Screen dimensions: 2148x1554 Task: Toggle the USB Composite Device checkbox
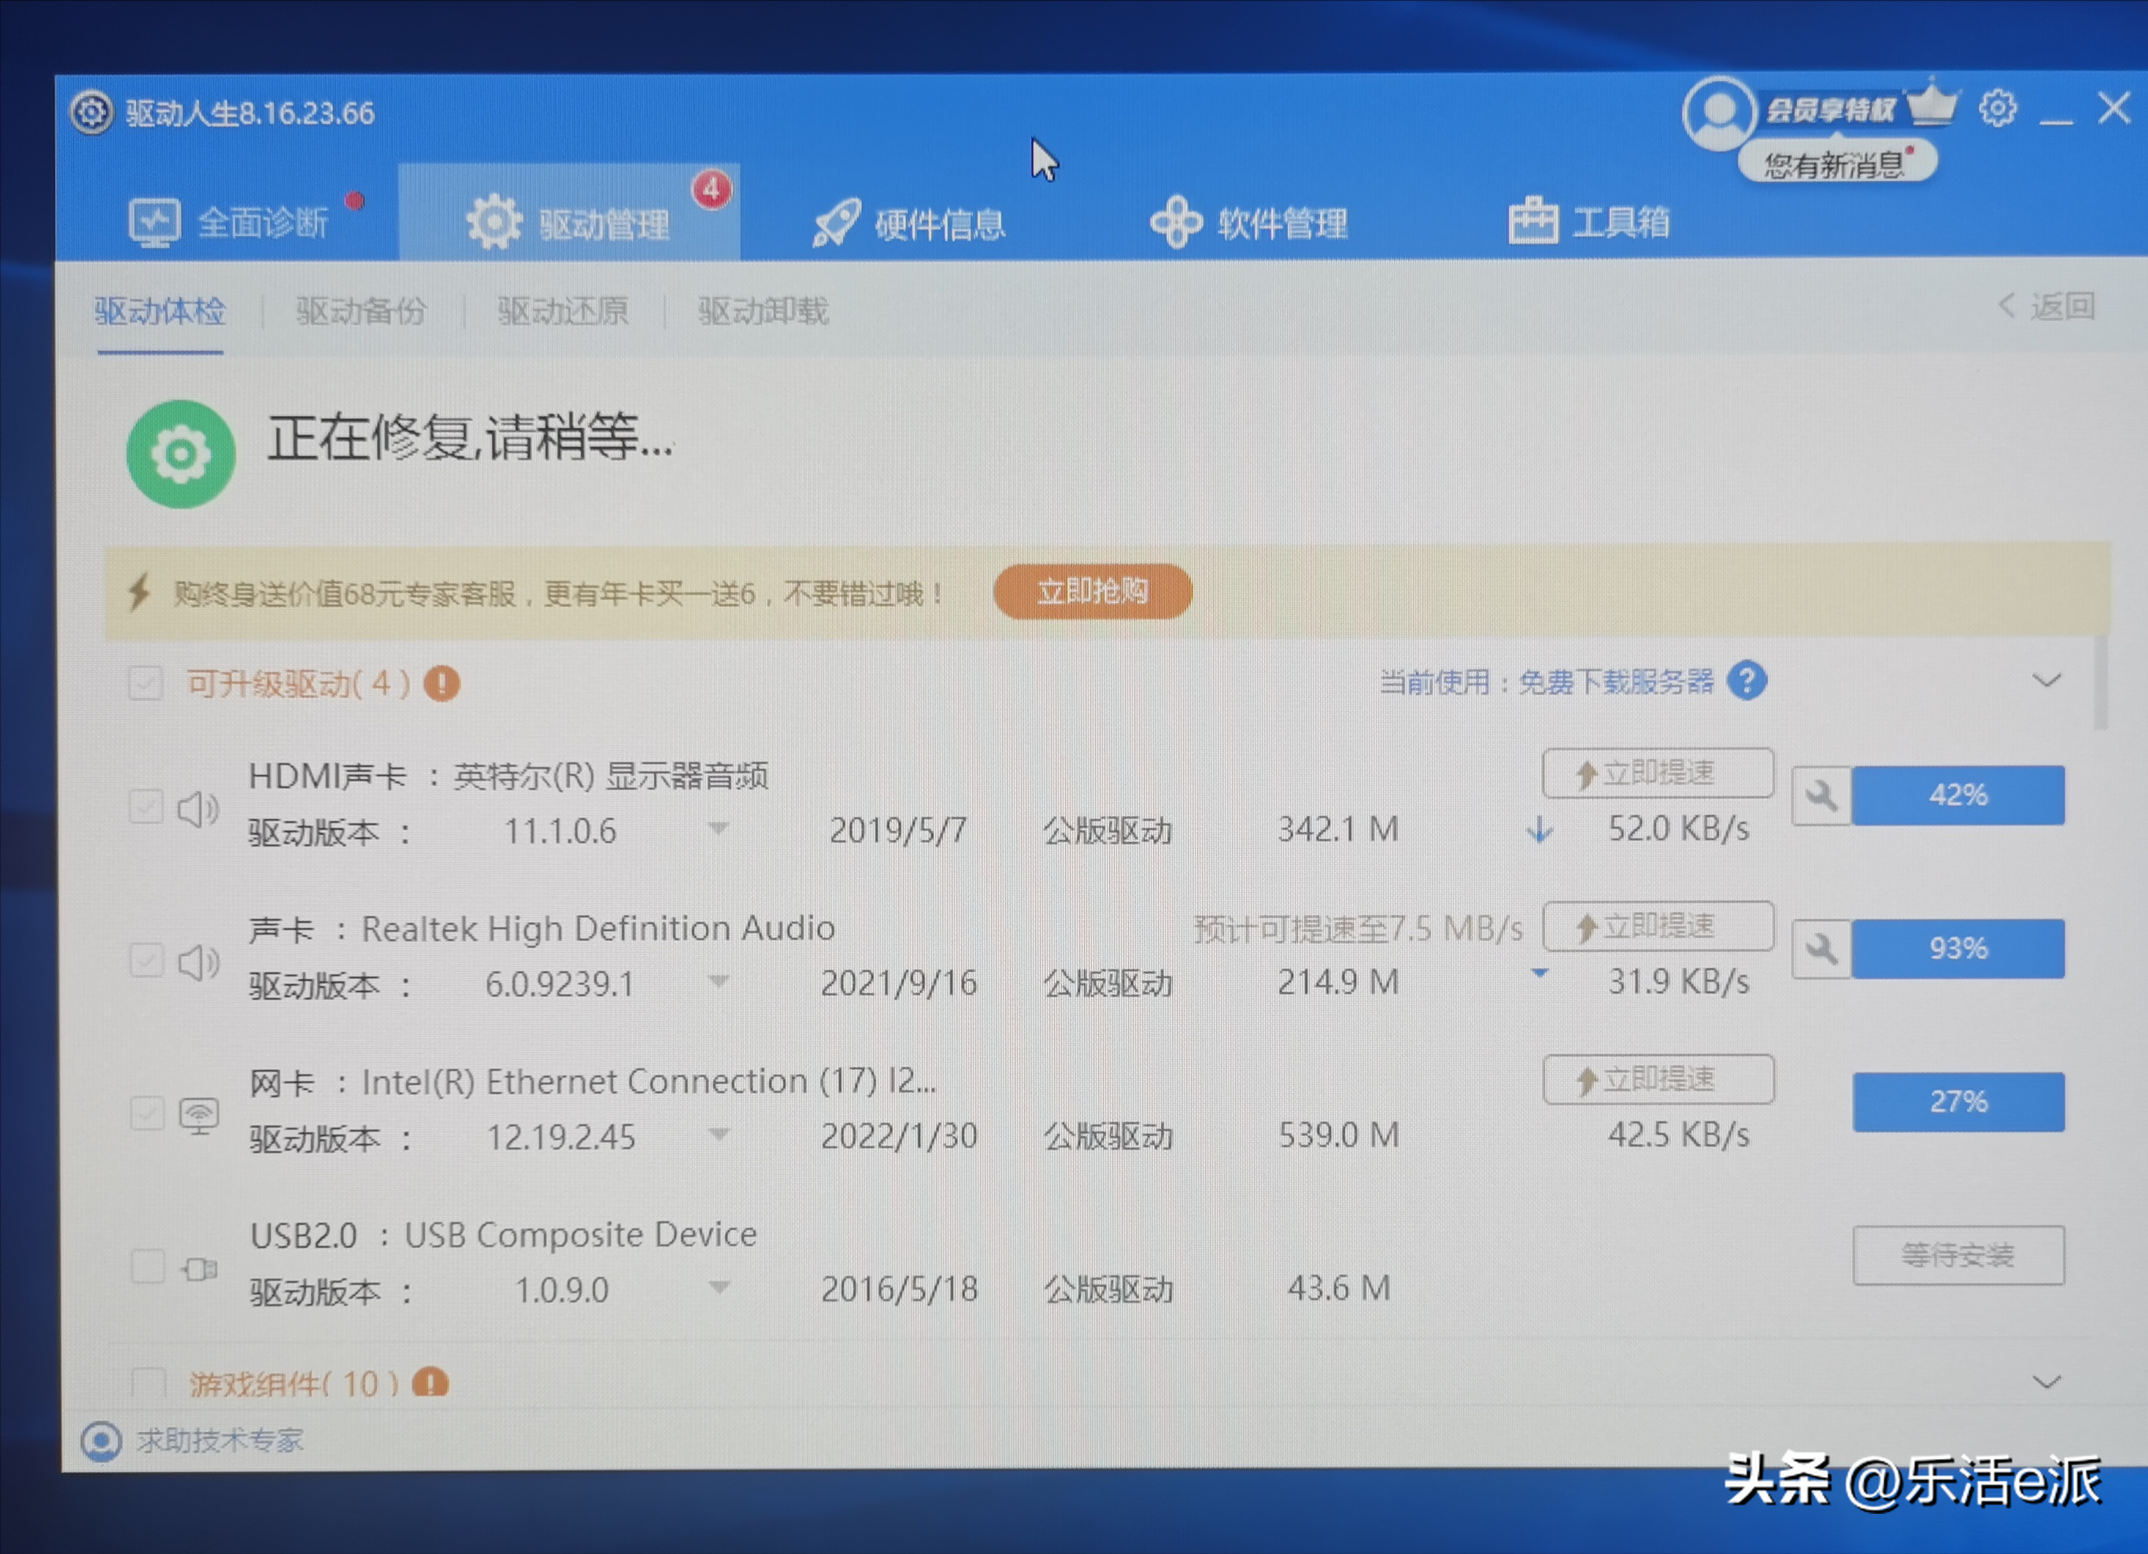148,1266
